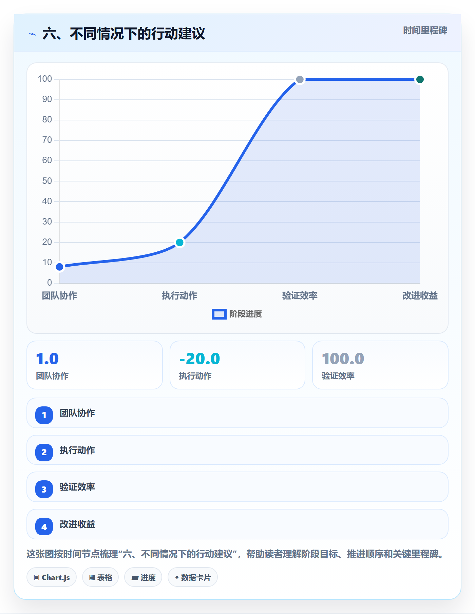Toggle the 阶段进度 legend color box
The image size is (475, 614).
tap(219, 314)
